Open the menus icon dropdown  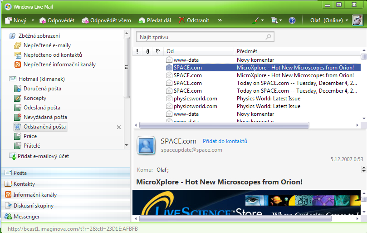(x=276, y=20)
